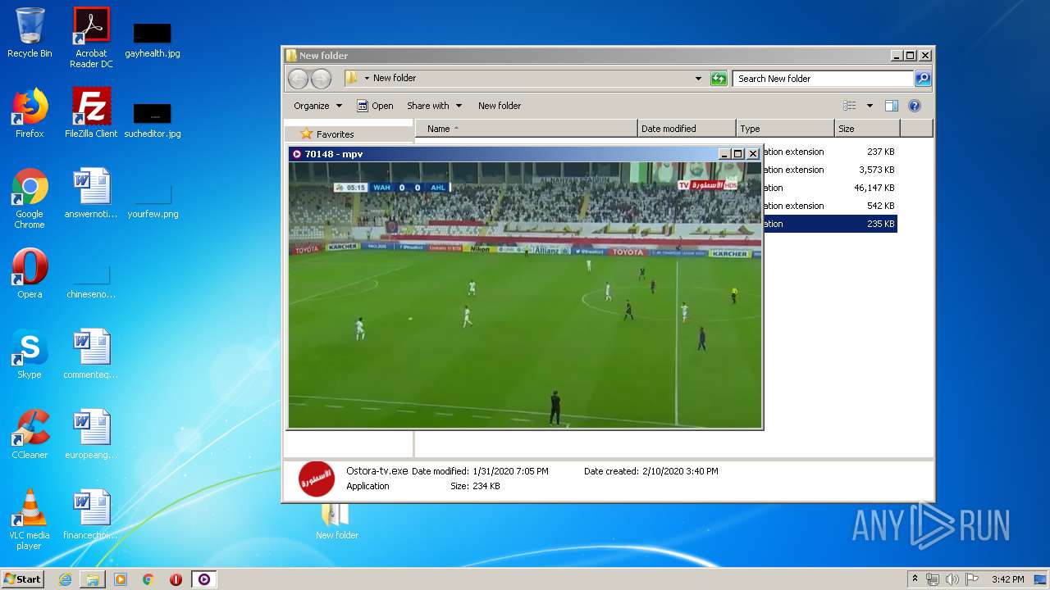The height and width of the screenshot is (590, 1050).
Task: Select the highlighted 235 KB file row
Action: (830, 224)
